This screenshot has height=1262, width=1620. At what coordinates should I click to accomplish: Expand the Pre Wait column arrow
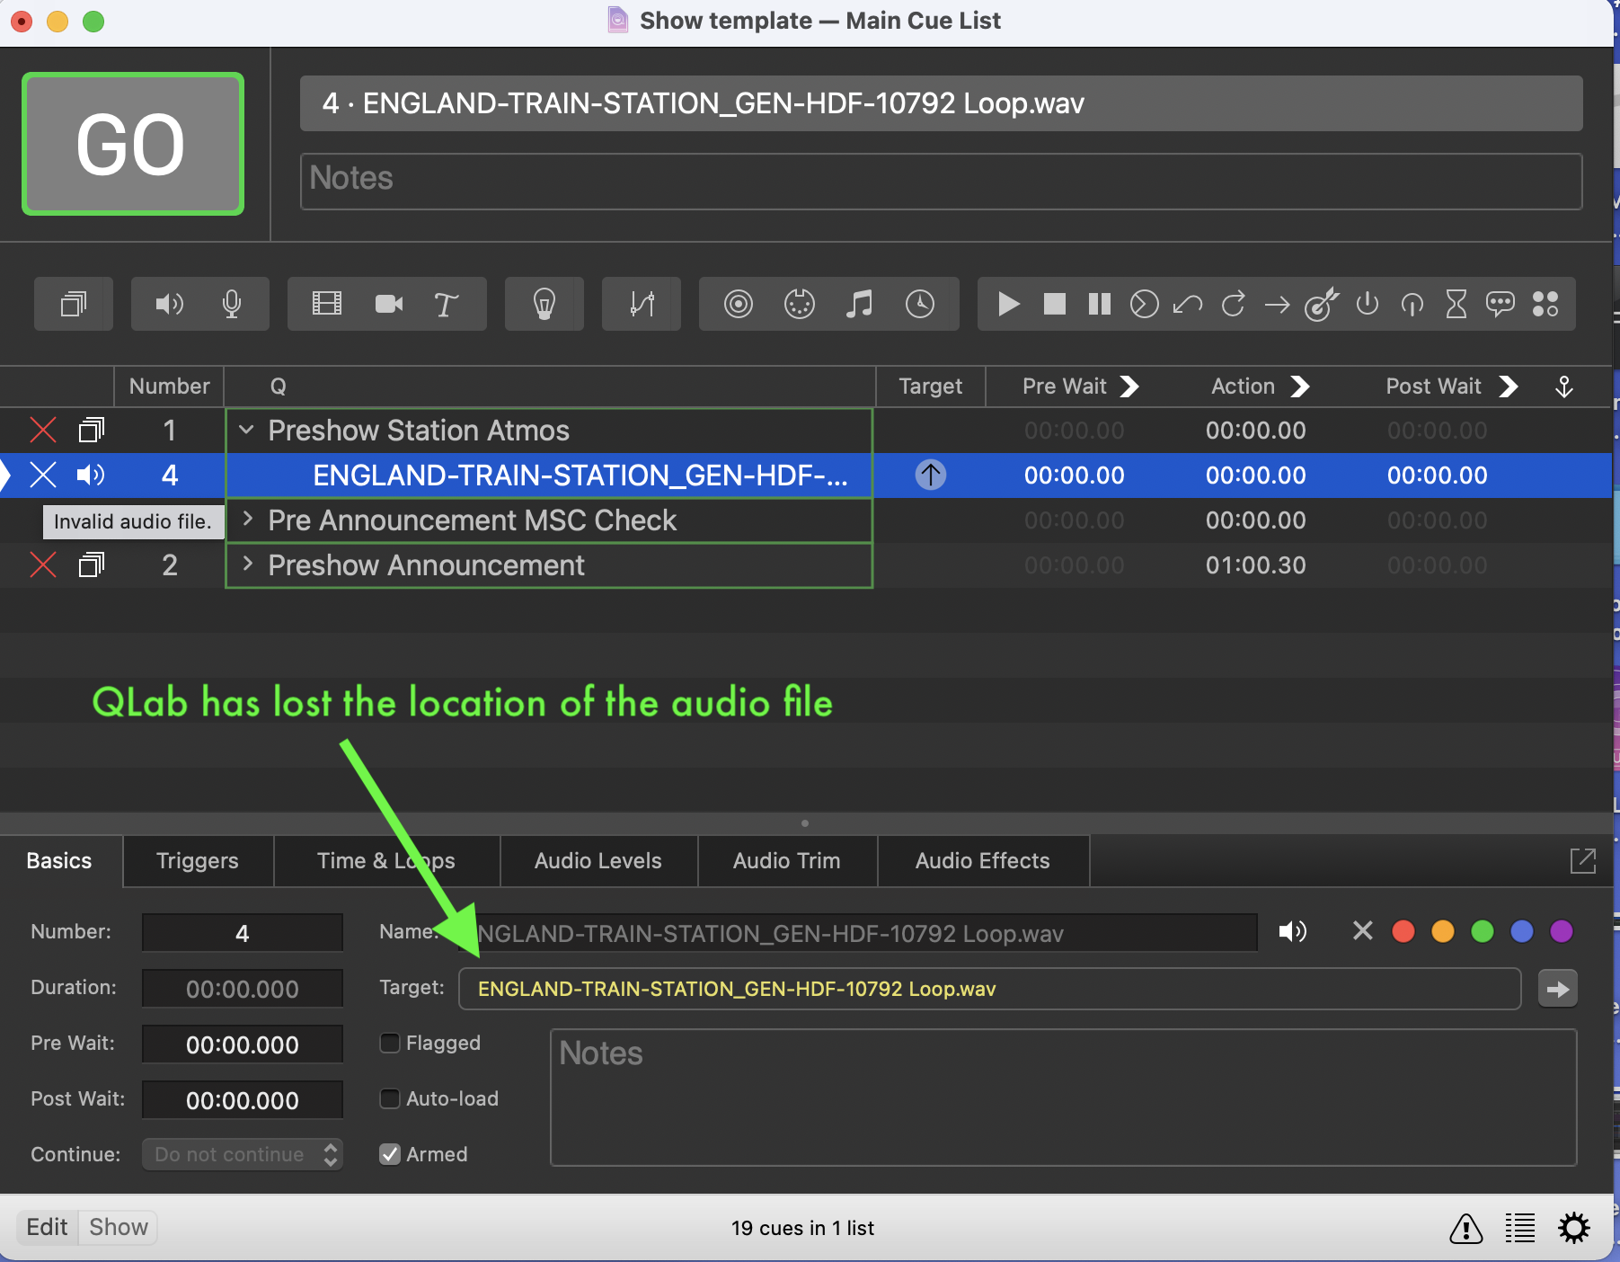pos(1129,387)
